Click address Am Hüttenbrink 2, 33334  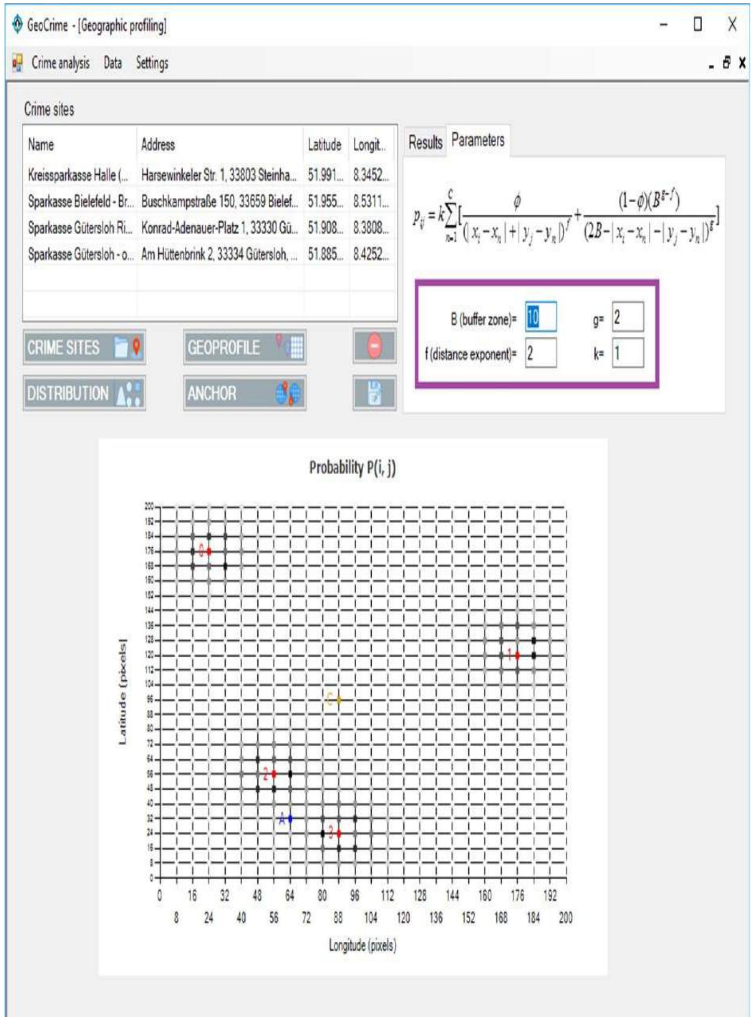coord(219,254)
